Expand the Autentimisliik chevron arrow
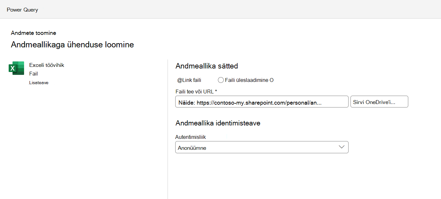The height and width of the screenshot is (199, 441). coord(342,147)
